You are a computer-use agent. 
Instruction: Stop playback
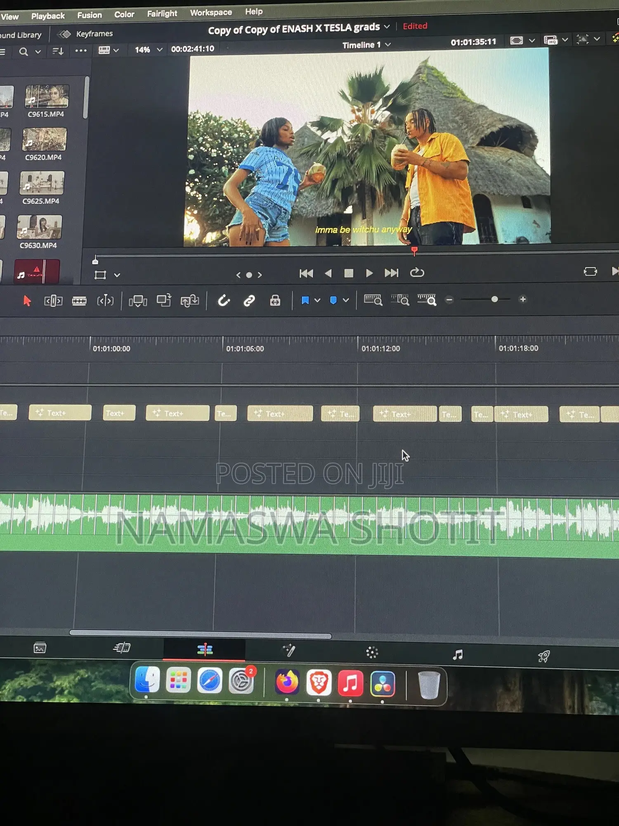coord(349,273)
